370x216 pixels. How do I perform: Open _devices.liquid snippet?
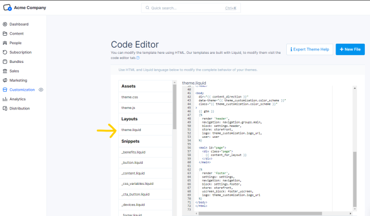point(145,205)
